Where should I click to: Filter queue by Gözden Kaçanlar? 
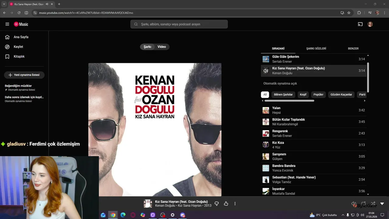pos(341,95)
